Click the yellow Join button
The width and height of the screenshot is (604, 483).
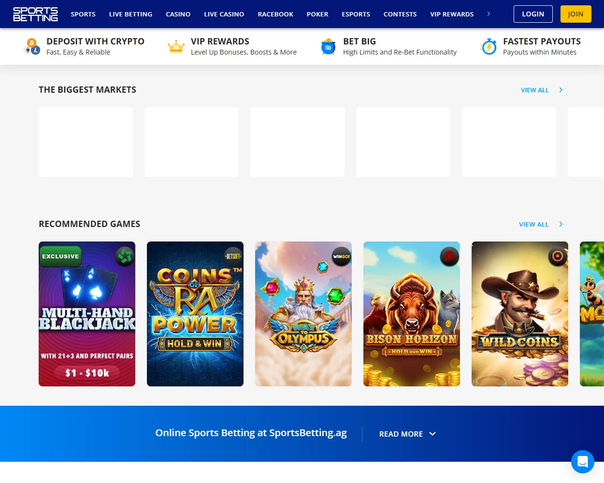coord(575,14)
